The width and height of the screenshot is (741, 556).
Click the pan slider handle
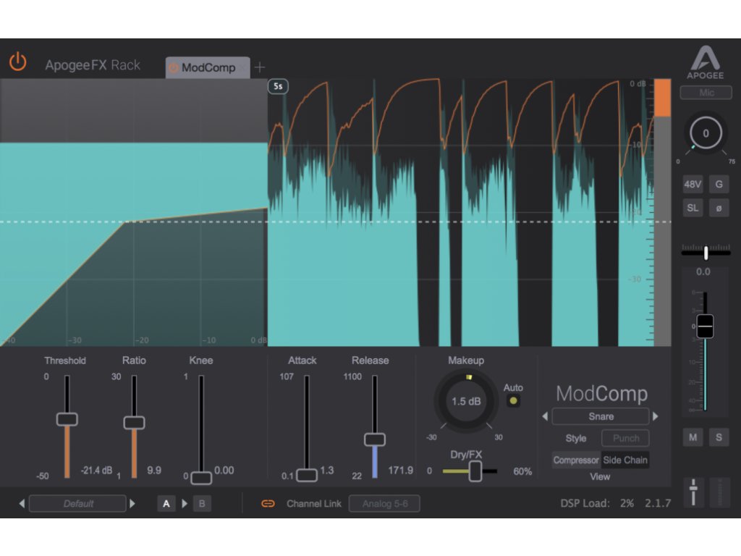coord(706,253)
